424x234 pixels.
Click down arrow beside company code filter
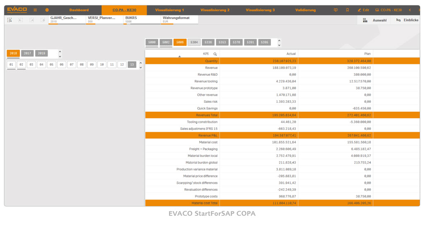279,45
